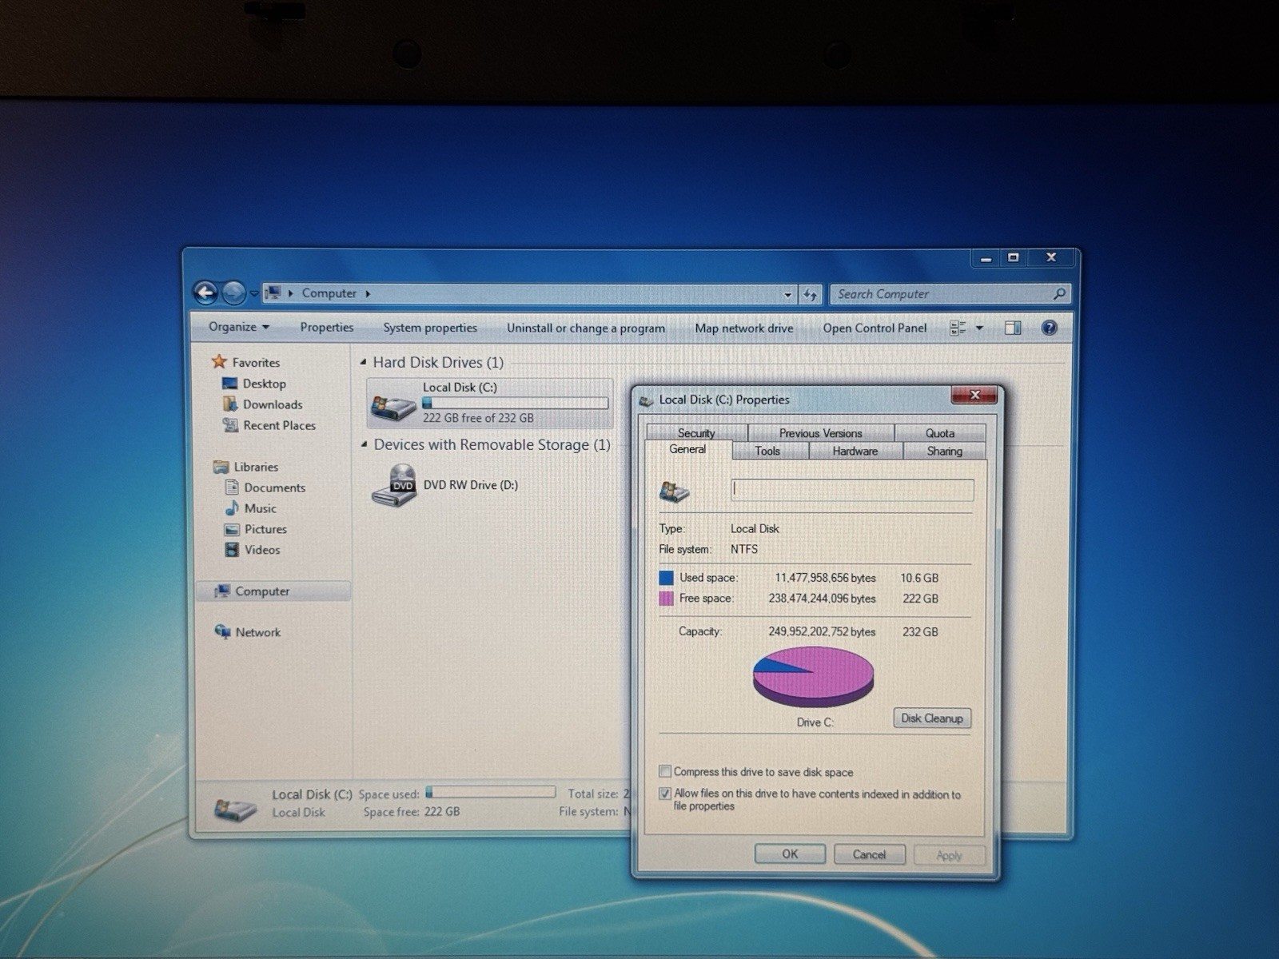
Task: Open the recent pages dropdown beside navigation arrows
Action: 253,294
